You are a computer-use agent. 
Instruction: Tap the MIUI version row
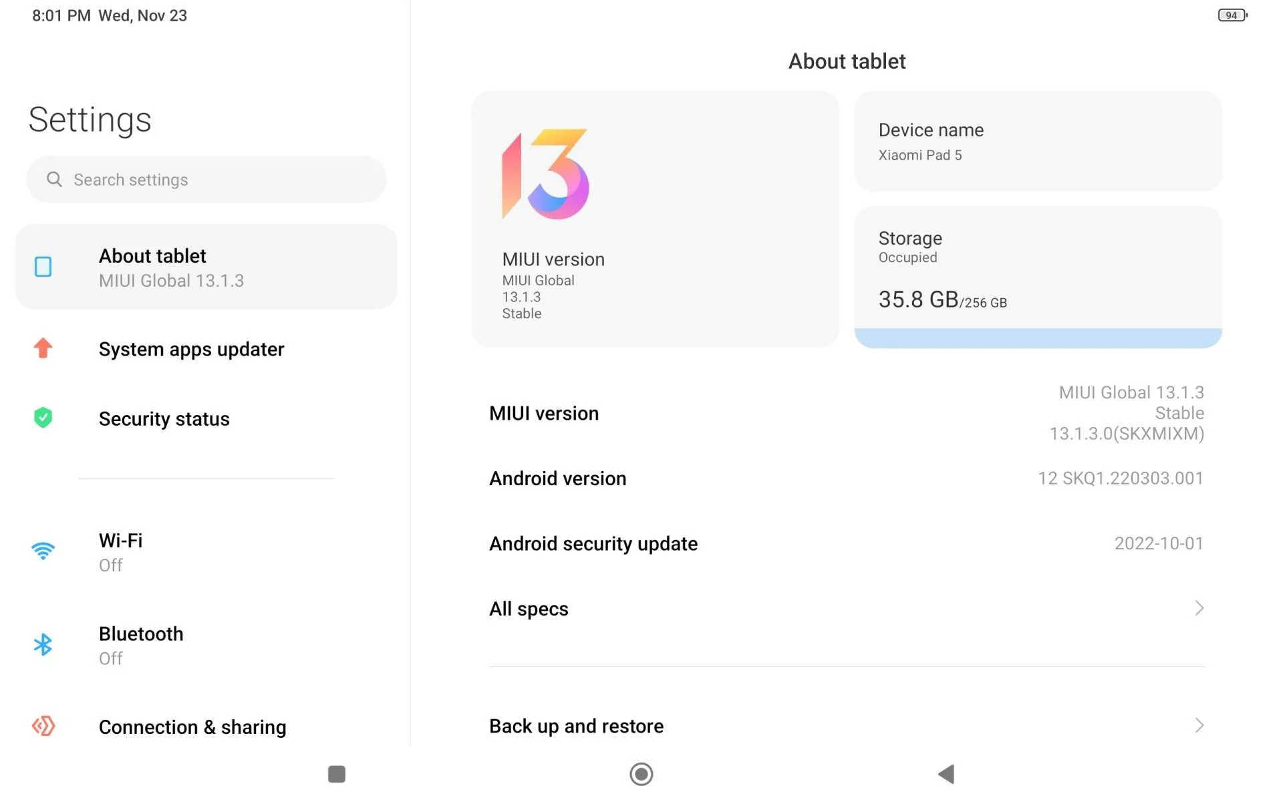847,413
